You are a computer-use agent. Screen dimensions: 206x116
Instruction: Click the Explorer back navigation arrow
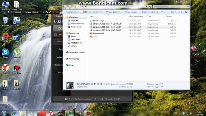point(65,6)
